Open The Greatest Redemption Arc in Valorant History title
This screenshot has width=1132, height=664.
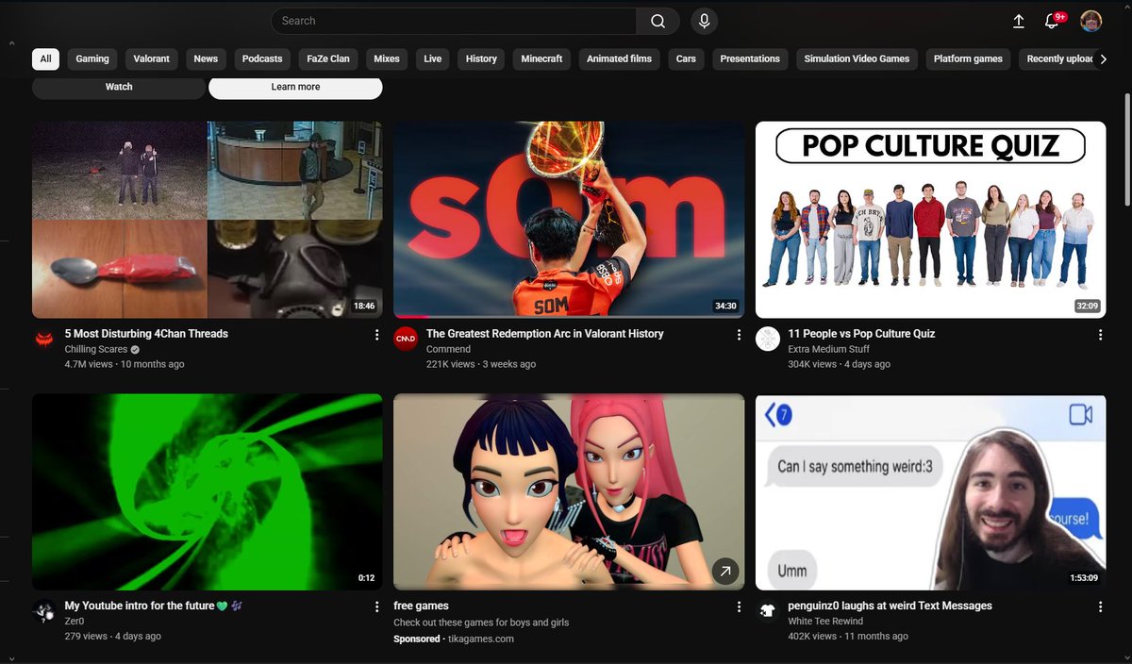pos(545,334)
